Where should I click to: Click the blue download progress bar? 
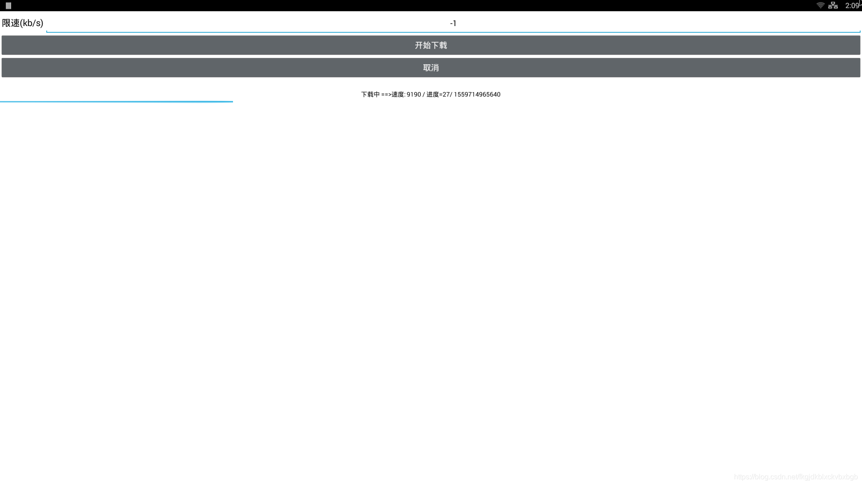coord(117,101)
